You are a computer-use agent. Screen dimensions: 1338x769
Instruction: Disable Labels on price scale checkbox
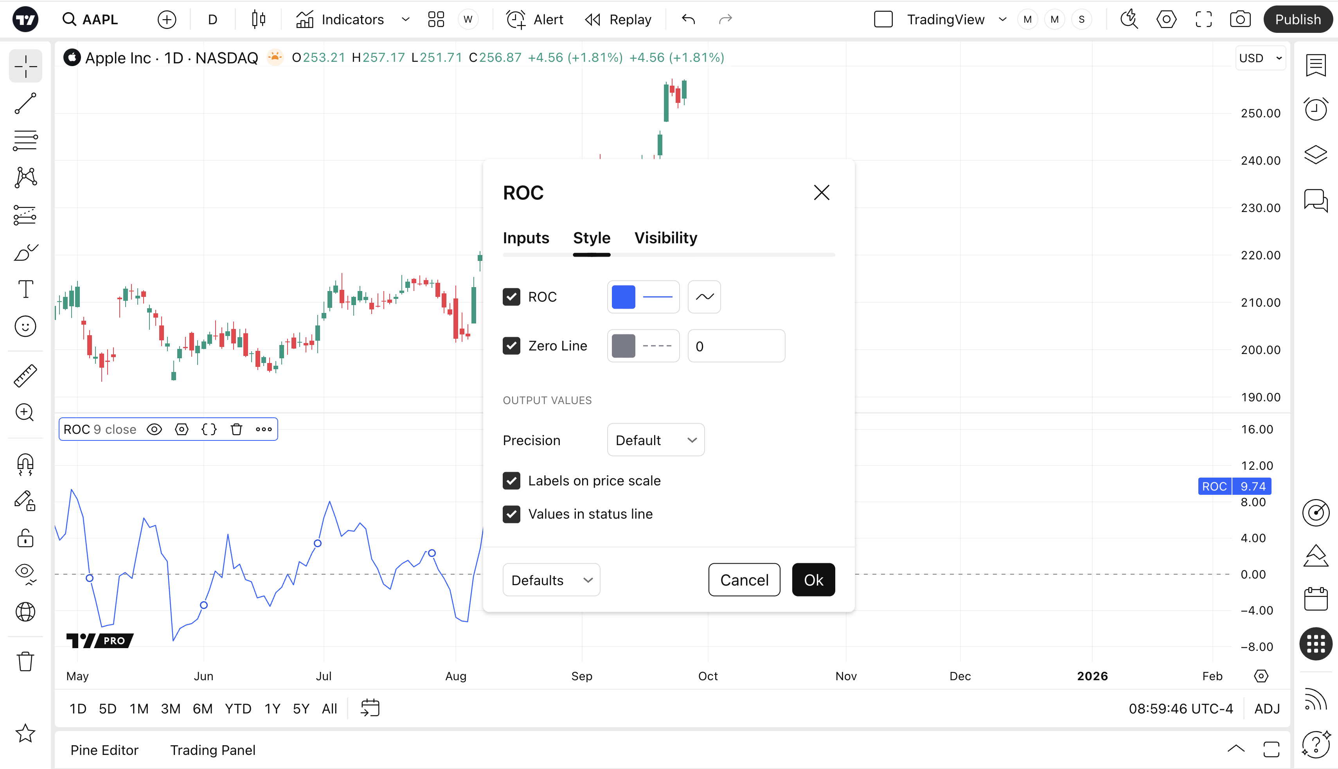click(511, 481)
